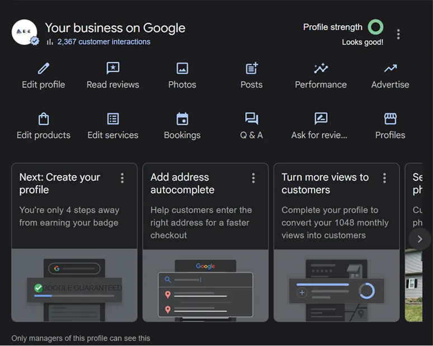Click Google Guaranteed illustration thumbnail
433x346 pixels.
74,285
